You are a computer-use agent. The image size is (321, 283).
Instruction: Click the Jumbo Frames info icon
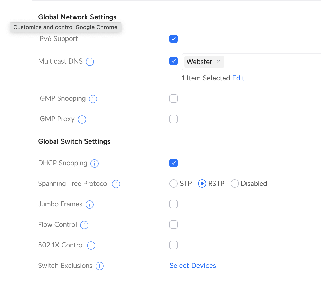90,205
